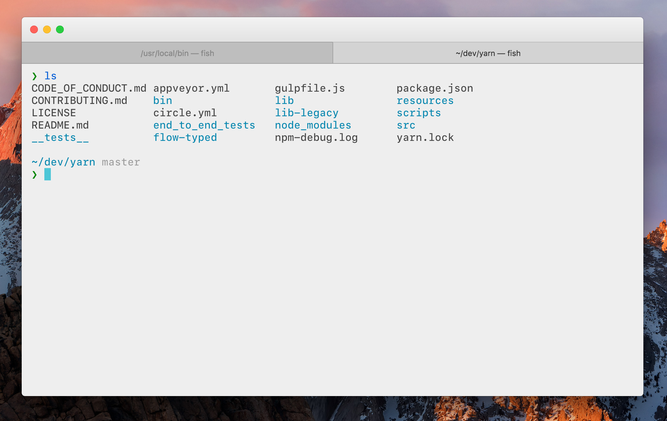Select the flow-typed directory entry
Screen dimensions: 667x421
185,137
